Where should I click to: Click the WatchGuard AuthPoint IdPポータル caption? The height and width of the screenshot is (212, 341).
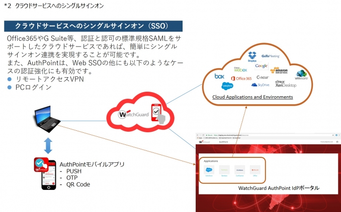(x=279, y=188)
